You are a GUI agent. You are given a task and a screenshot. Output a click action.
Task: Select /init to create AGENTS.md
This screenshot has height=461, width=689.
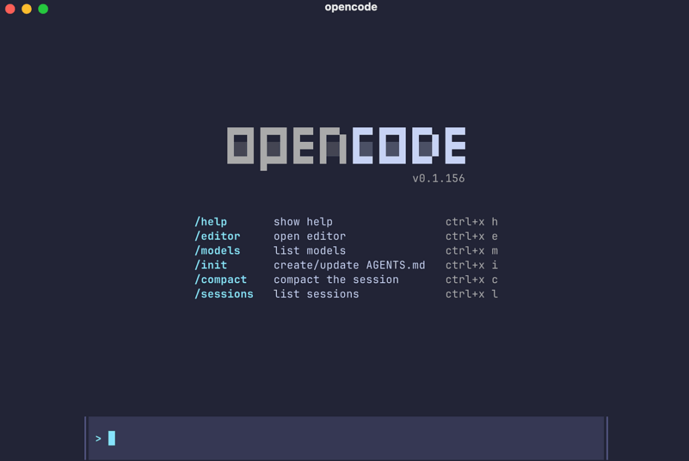click(211, 265)
